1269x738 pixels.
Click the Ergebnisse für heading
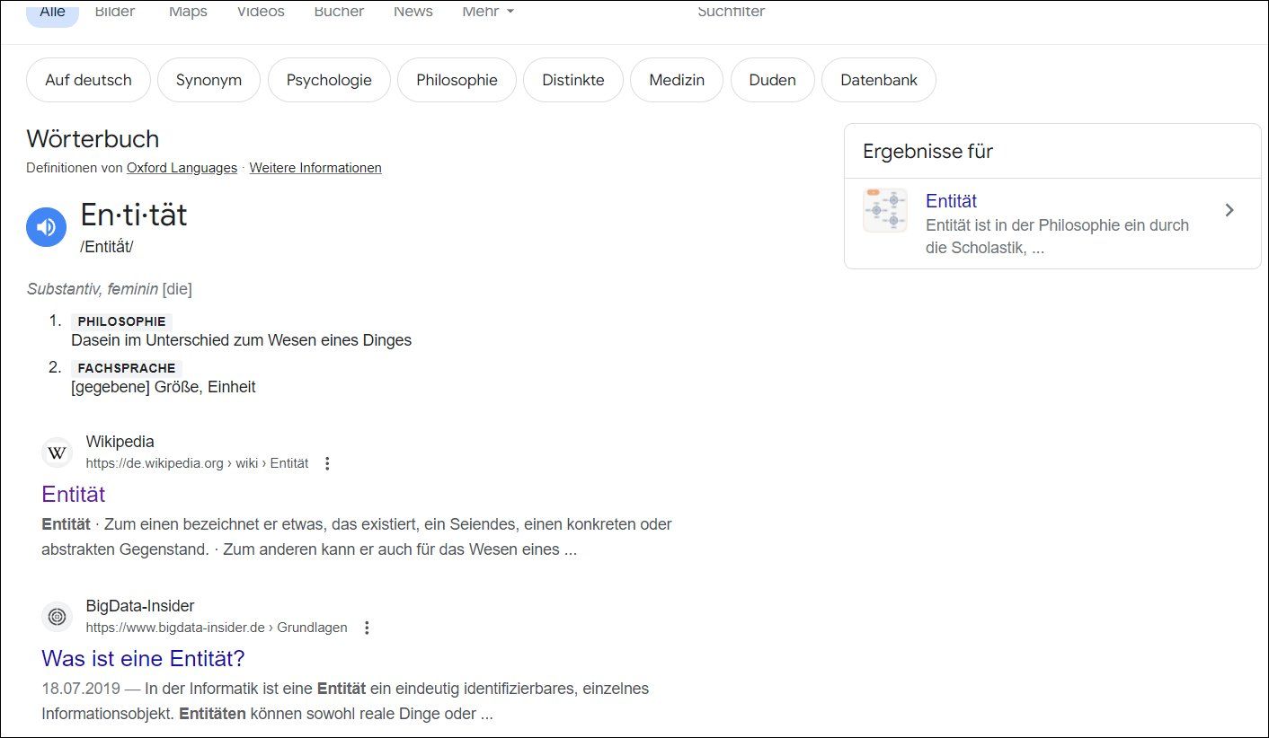927,151
